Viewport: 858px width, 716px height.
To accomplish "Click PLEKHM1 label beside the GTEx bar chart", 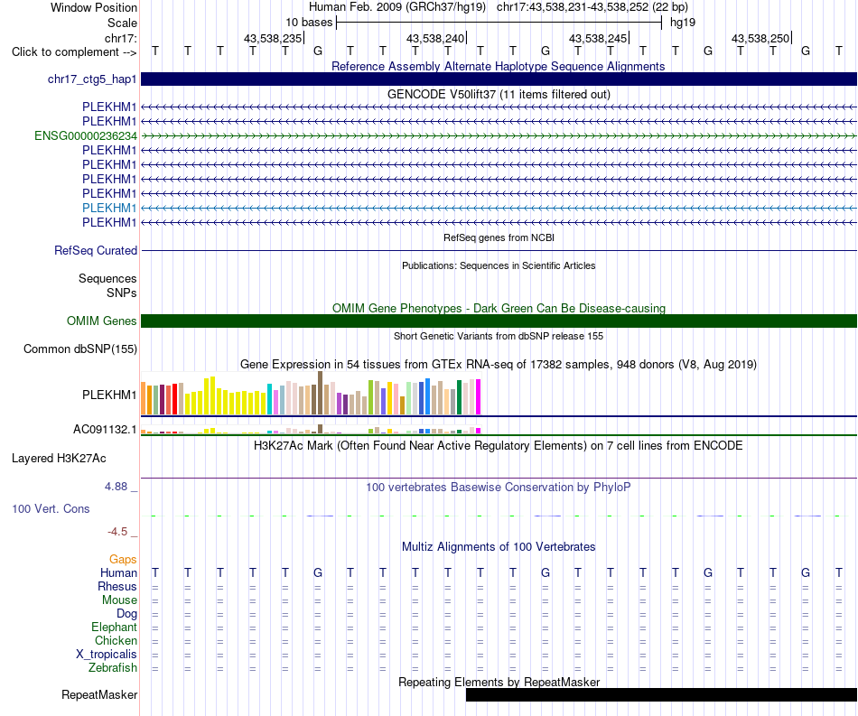I will point(109,395).
